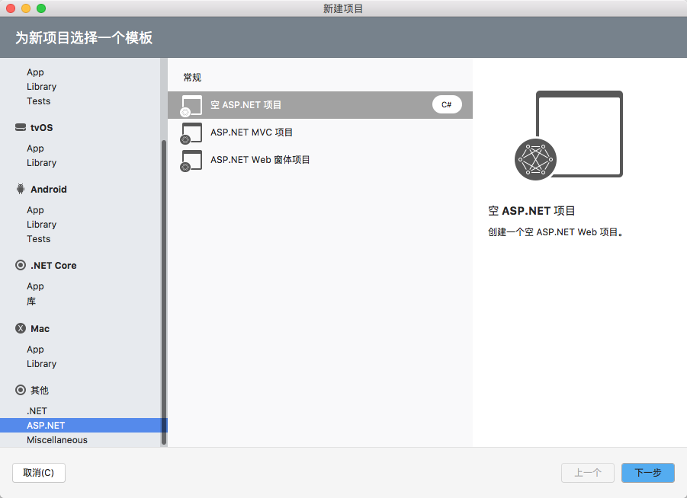This screenshot has width=687, height=498.
Task: Open the C# language dropdown
Action: [447, 104]
